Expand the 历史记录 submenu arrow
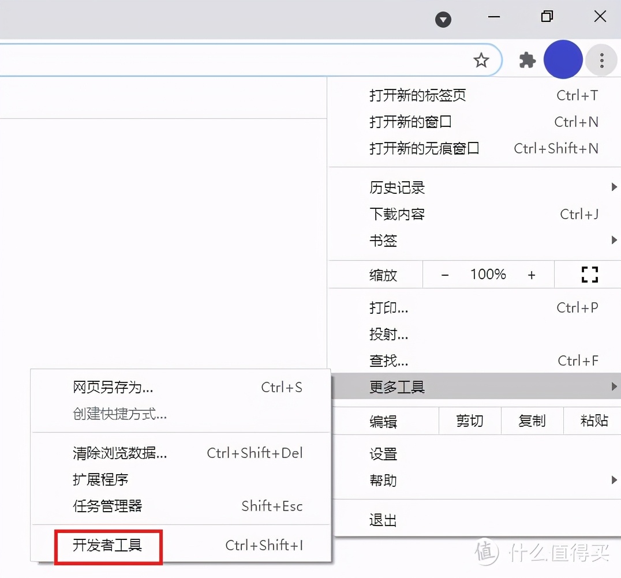 pyautogui.click(x=613, y=187)
